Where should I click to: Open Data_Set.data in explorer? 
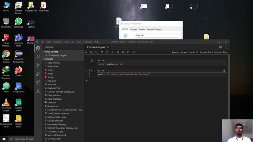point(54,95)
